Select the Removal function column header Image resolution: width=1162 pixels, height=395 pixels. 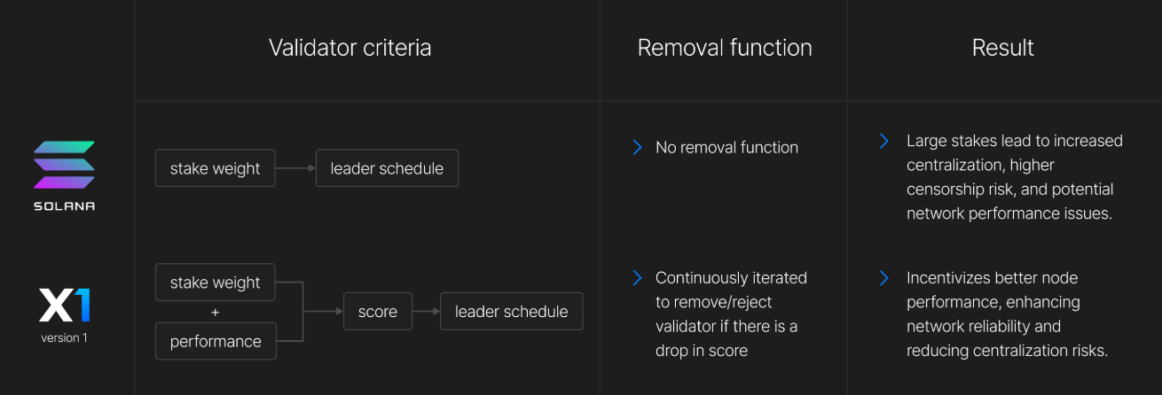click(725, 48)
